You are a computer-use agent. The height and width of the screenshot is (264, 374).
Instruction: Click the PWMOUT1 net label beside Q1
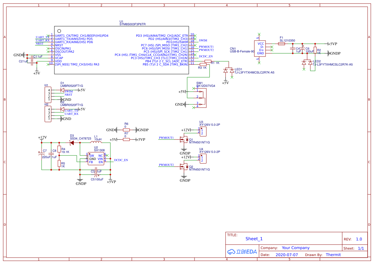(x=166, y=138)
